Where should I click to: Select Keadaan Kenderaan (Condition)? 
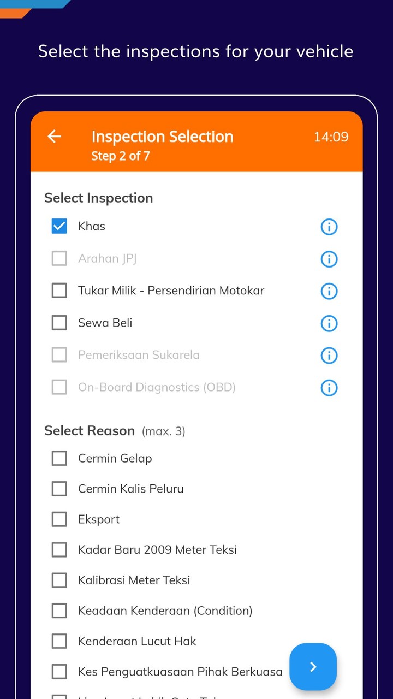click(59, 611)
